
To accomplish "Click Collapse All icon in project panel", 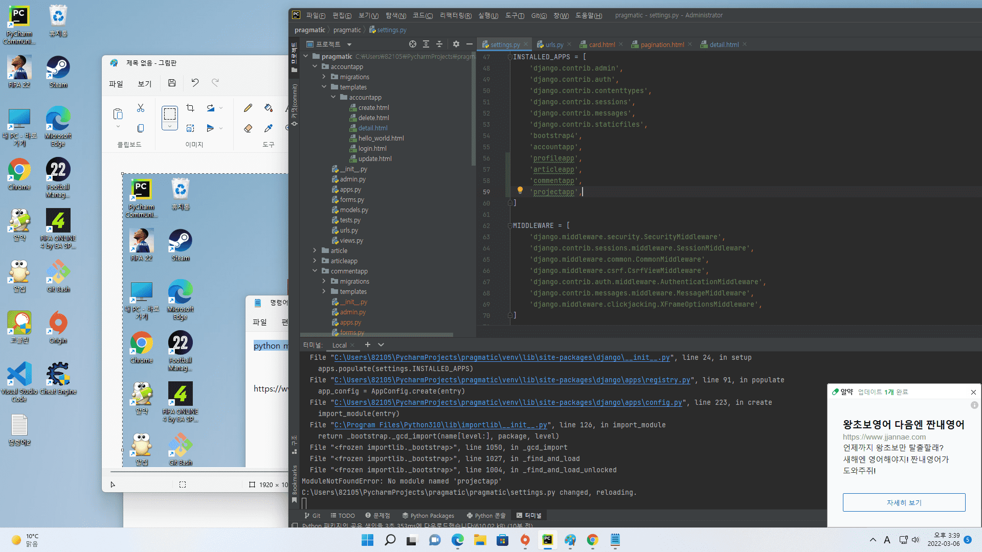I will [x=439, y=44].
